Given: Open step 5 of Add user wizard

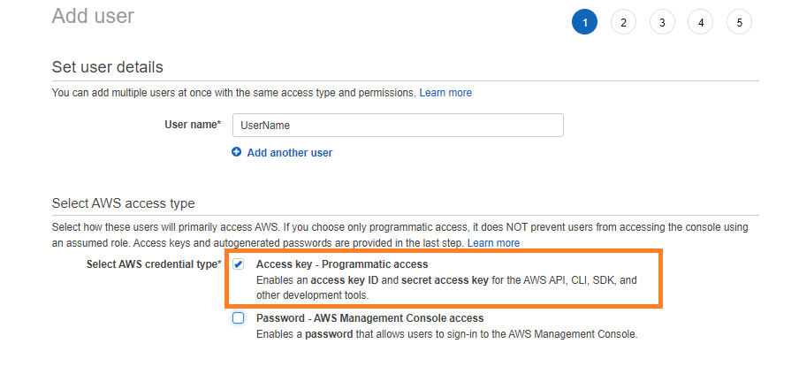Looking at the screenshot, I should [x=739, y=22].
